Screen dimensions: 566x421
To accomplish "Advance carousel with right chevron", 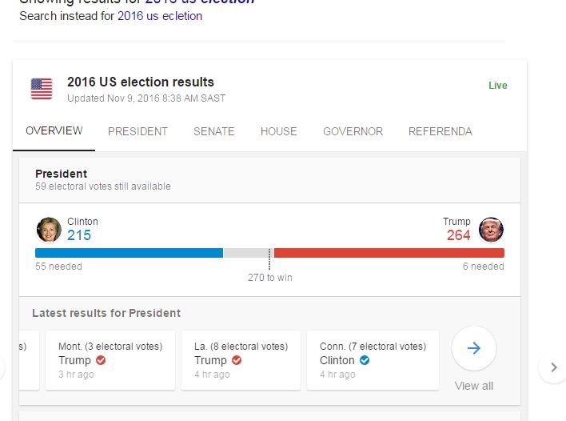I will pos(554,367).
